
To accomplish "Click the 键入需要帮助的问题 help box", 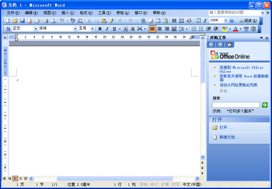I will [235, 13].
